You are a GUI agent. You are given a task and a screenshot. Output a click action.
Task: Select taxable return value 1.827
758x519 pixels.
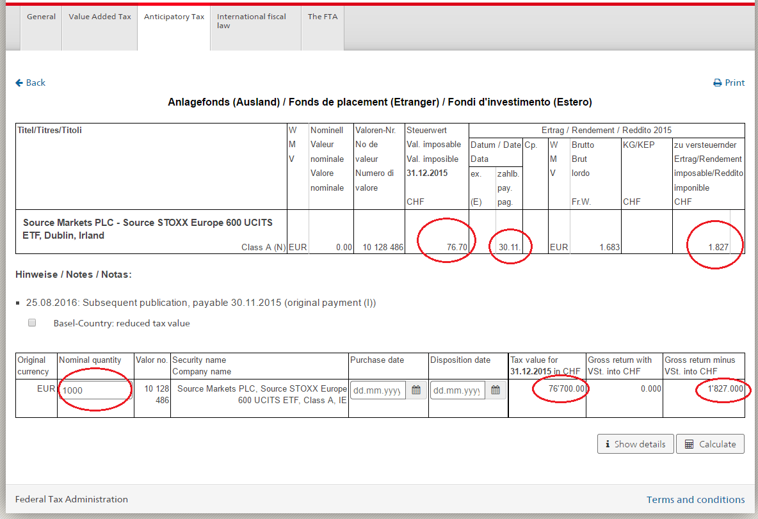(x=718, y=247)
